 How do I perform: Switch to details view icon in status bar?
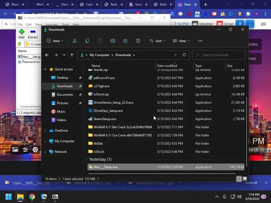239,179
